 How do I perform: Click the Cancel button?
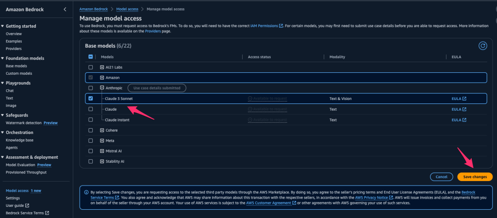click(441, 177)
